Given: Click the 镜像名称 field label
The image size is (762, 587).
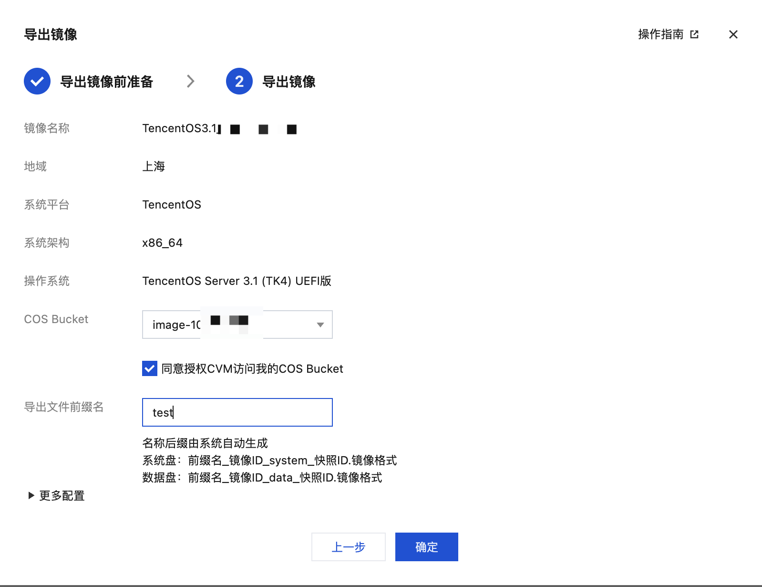Looking at the screenshot, I should [47, 128].
